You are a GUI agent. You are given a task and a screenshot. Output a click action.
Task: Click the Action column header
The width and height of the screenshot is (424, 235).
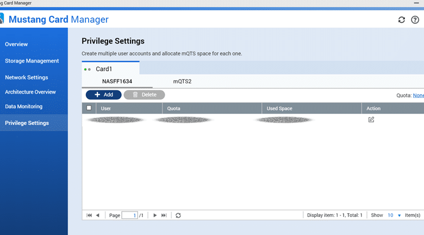(392, 108)
